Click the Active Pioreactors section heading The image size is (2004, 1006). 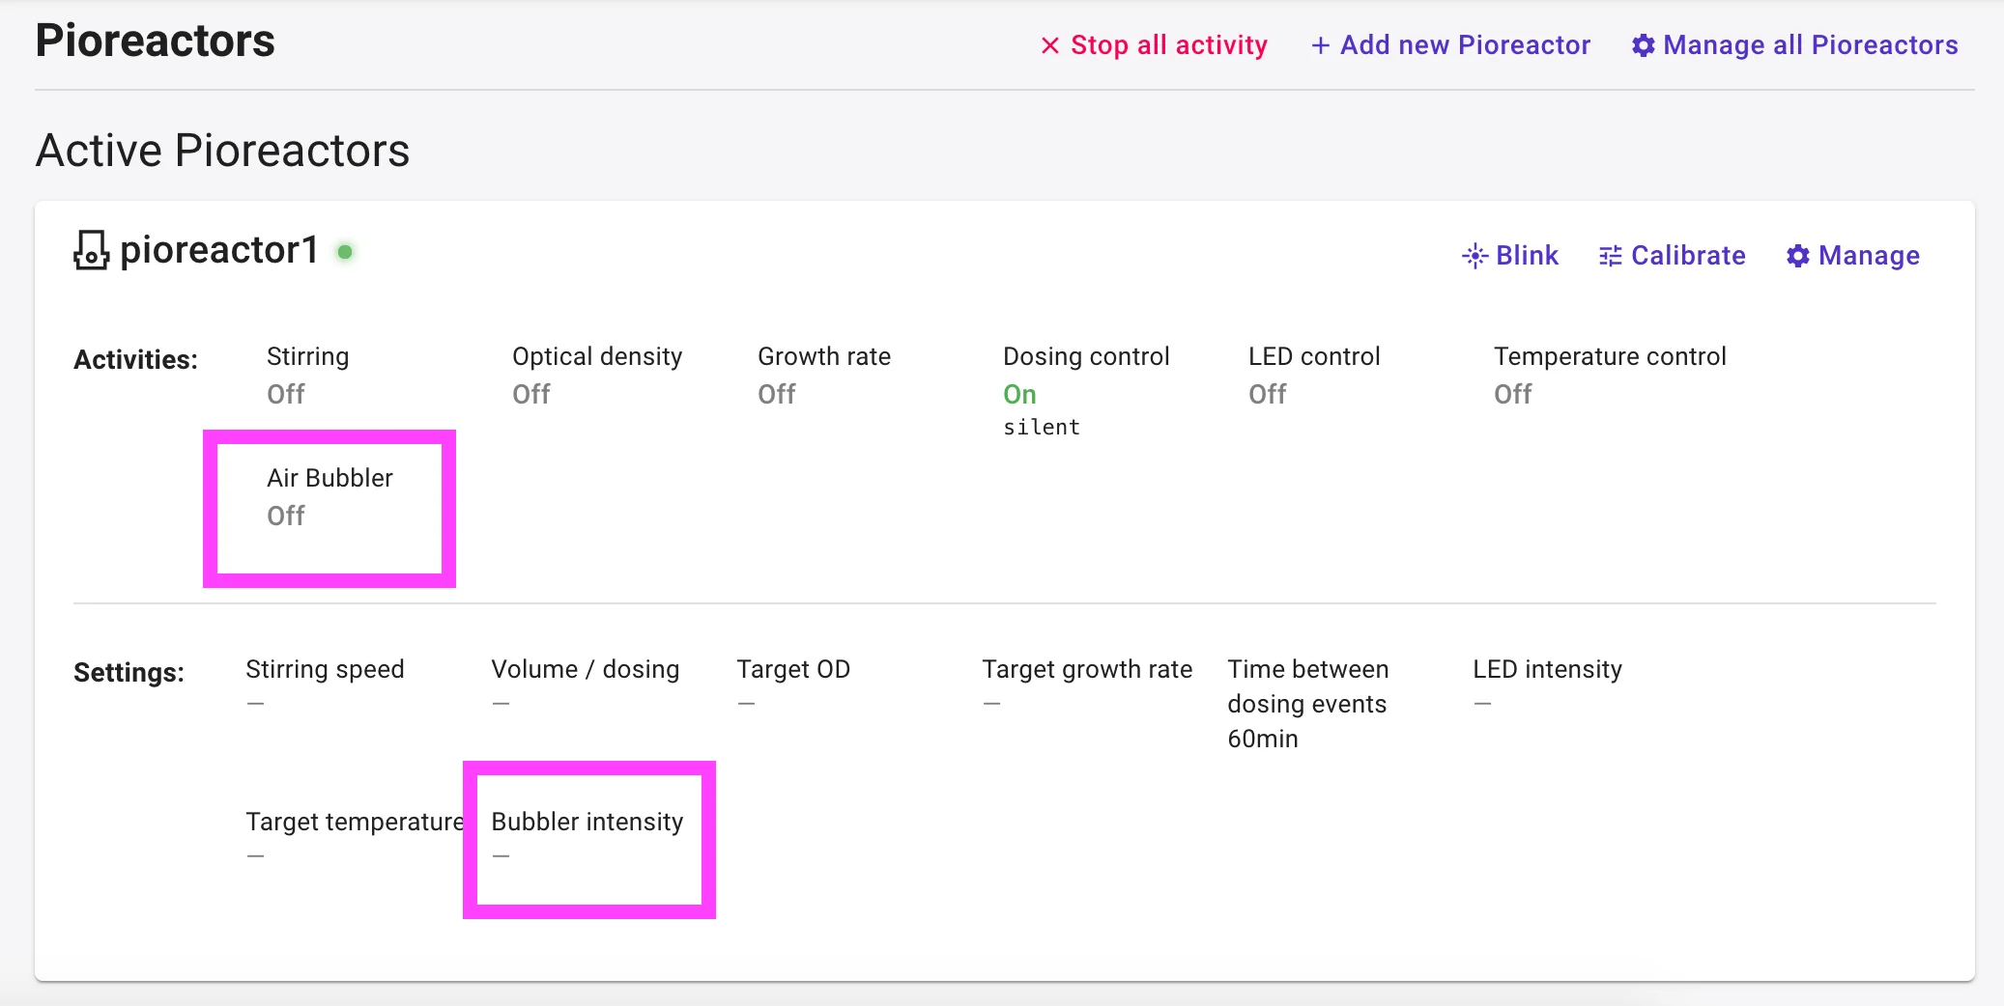[222, 151]
